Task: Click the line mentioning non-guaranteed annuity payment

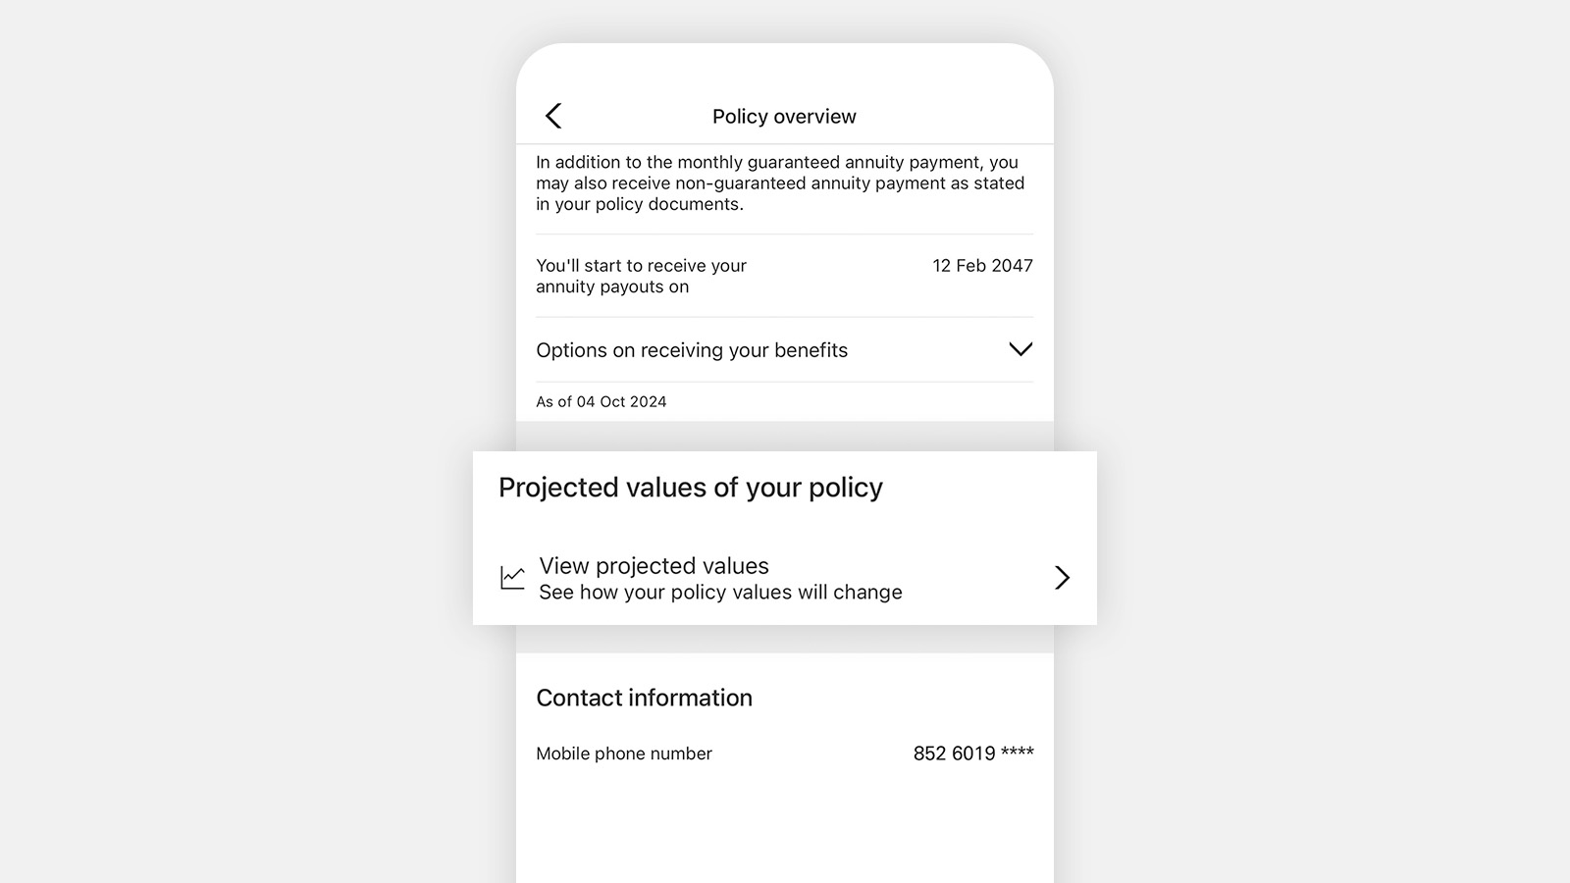Action: [780, 183]
